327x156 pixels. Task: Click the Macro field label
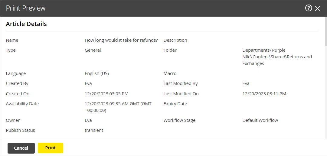170,73
